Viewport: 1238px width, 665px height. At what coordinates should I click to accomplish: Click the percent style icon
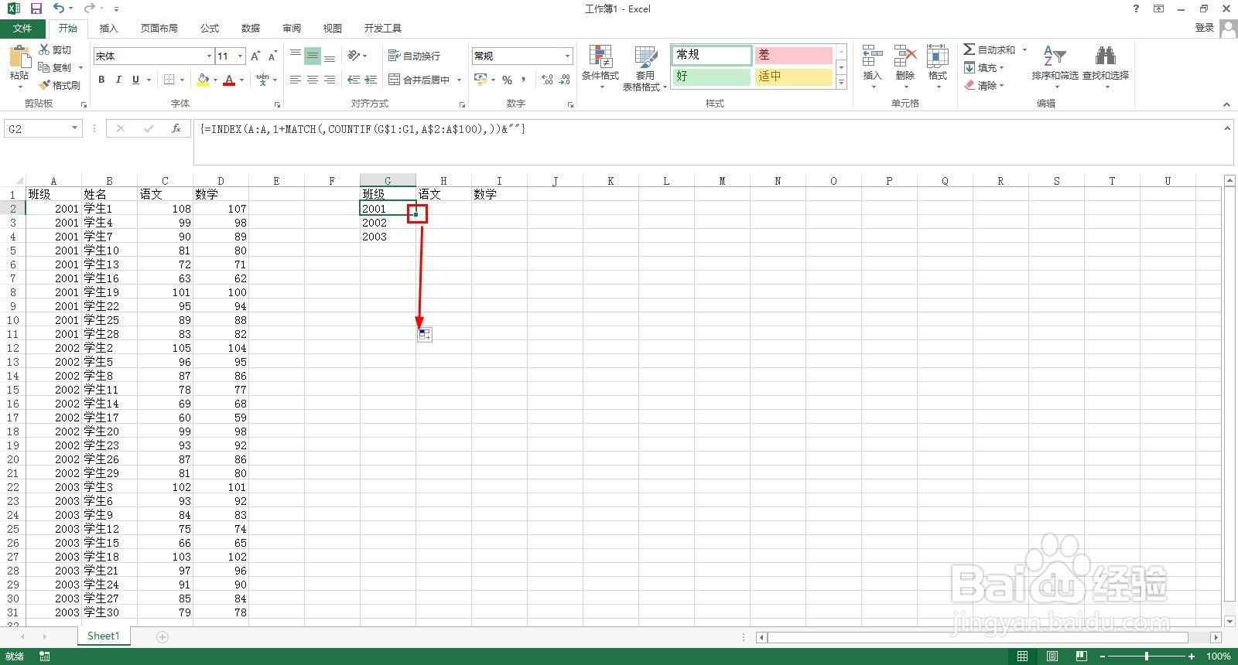[x=507, y=80]
